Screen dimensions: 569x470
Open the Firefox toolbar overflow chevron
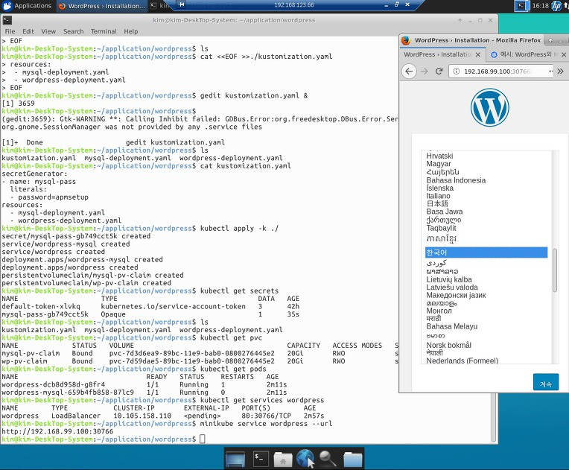coord(560,72)
